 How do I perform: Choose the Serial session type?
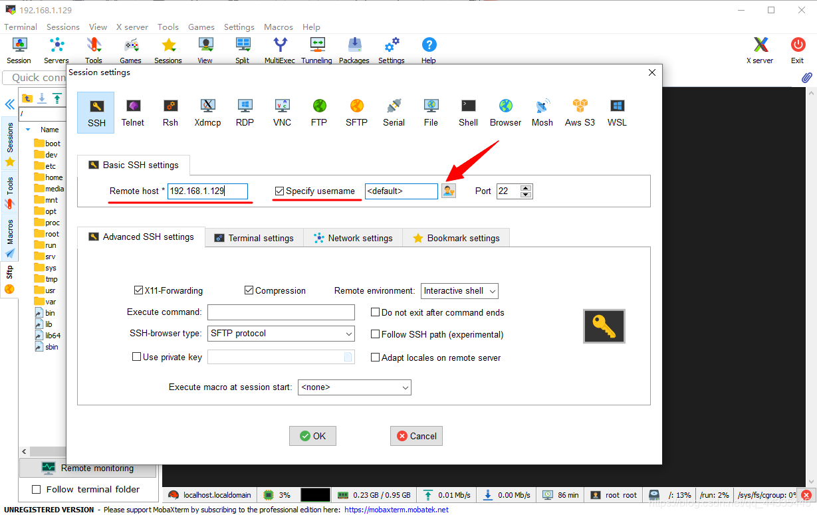tap(394, 112)
